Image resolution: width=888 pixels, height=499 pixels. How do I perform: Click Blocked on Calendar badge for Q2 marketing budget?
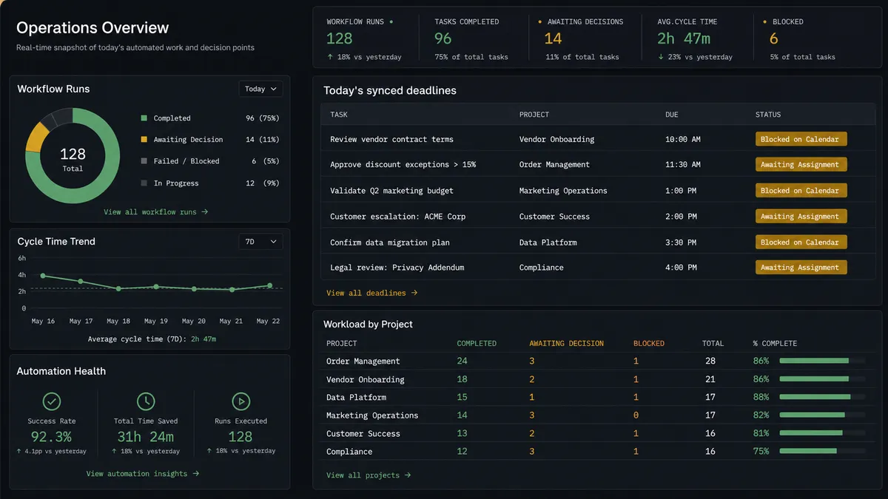(x=801, y=191)
